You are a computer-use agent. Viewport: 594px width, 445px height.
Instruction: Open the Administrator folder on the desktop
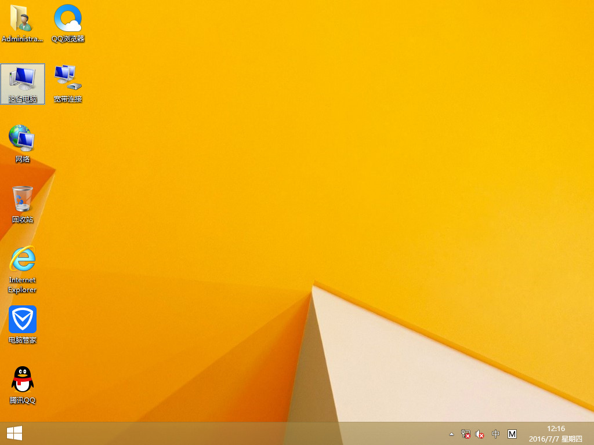pos(22,23)
